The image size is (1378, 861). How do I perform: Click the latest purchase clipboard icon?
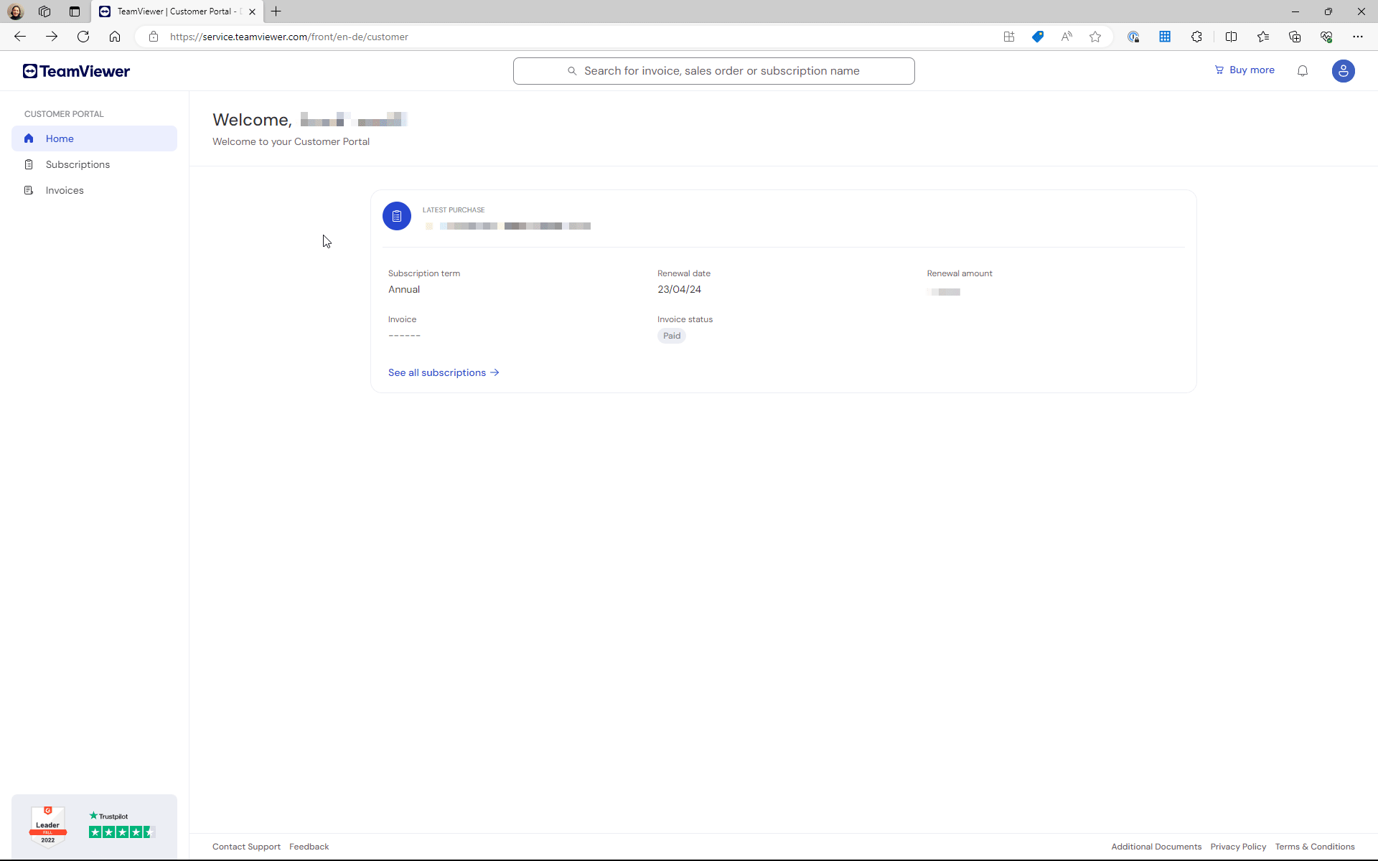397,216
